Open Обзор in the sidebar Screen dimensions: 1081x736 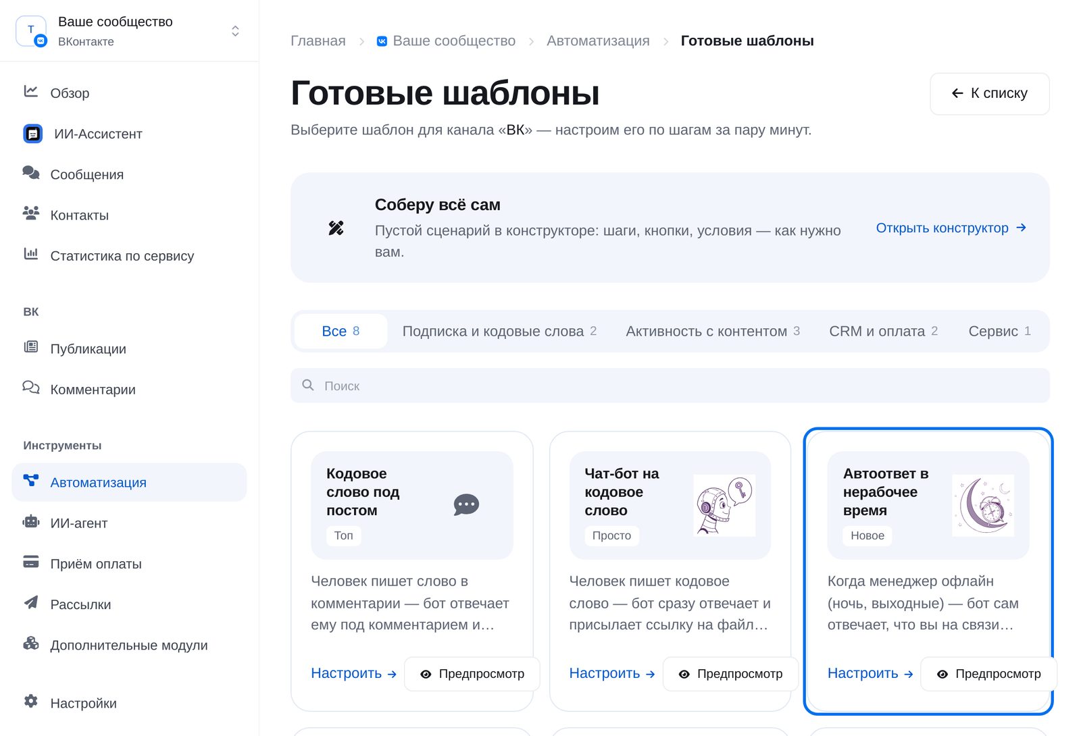pyautogui.click(x=129, y=93)
